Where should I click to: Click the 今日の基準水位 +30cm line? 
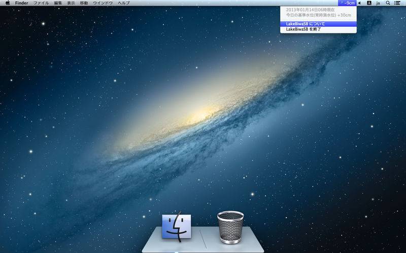coord(318,15)
